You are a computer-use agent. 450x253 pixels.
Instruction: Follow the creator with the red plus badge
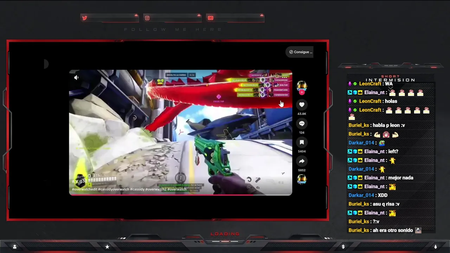coord(302,92)
